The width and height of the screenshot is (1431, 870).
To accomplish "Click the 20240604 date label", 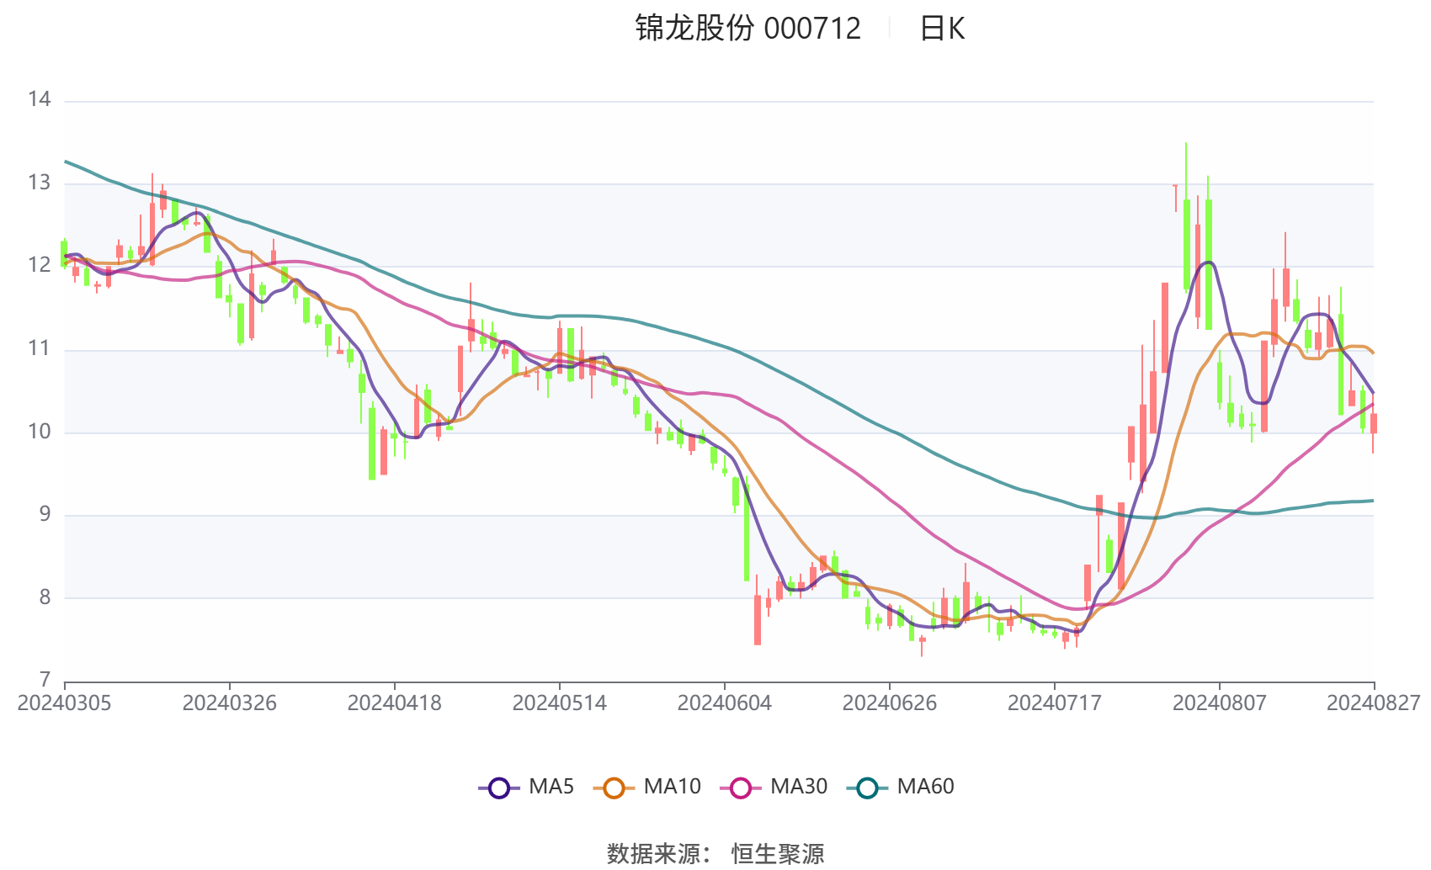I will pyautogui.click(x=724, y=703).
